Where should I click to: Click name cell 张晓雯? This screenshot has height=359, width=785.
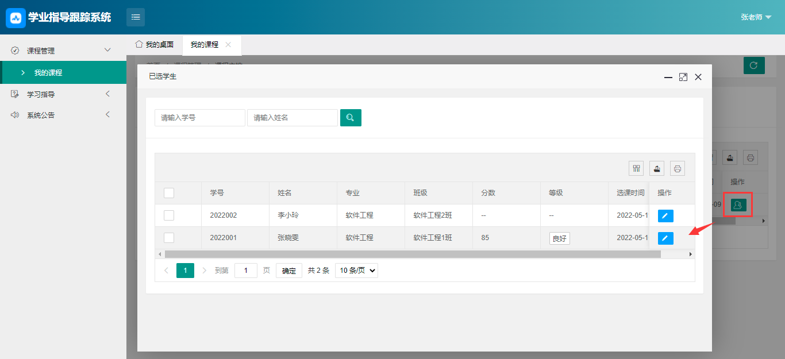(303, 238)
